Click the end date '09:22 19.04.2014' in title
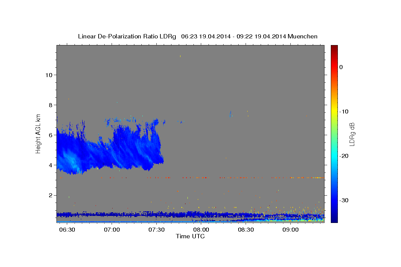This screenshot has width=401, height=267. click(x=261, y=36)
